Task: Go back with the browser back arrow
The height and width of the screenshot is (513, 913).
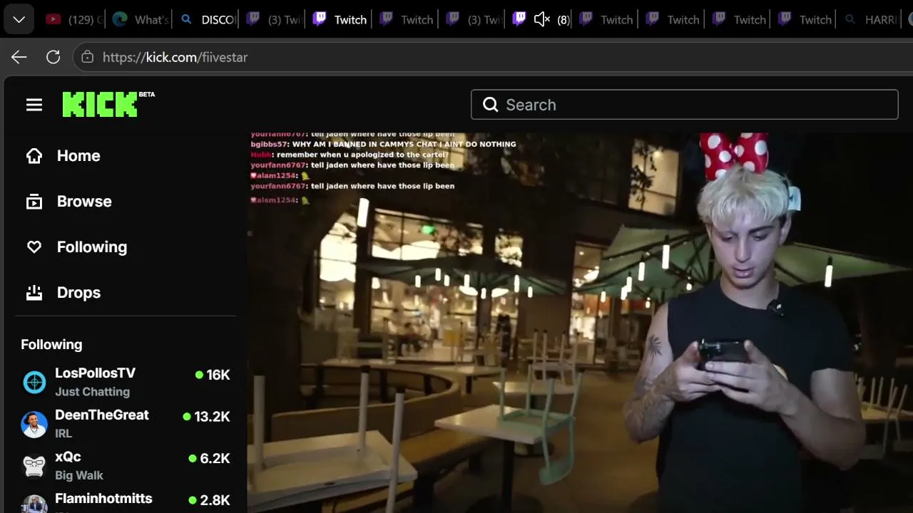Action: (19, 57)
